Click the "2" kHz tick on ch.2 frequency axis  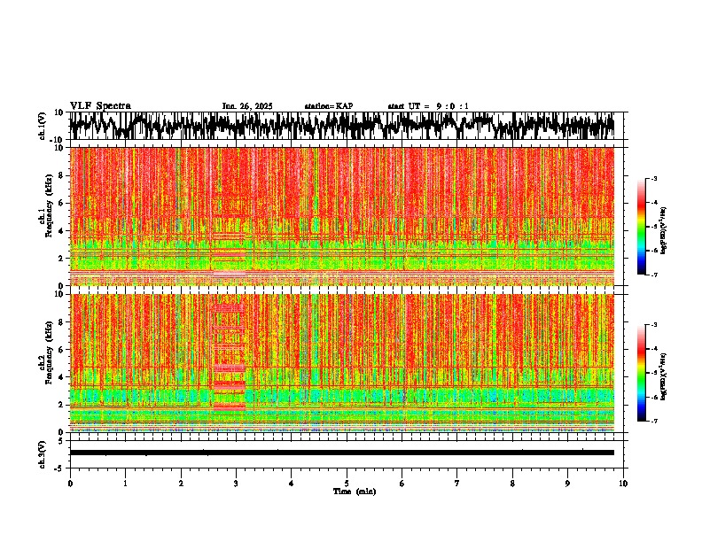tap(61, 405)
